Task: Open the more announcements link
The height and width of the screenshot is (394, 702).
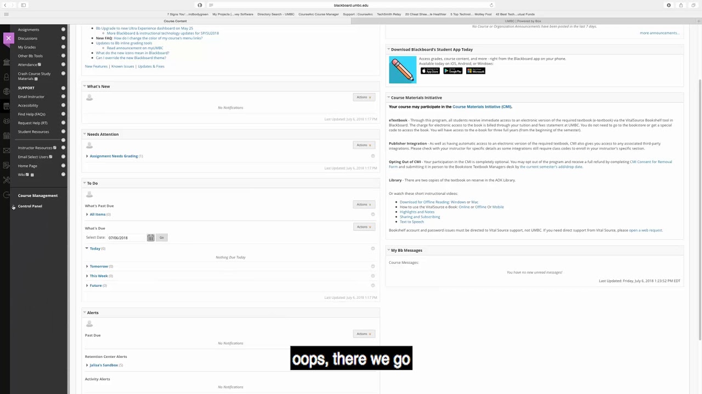Action: (x=660, y=33)
